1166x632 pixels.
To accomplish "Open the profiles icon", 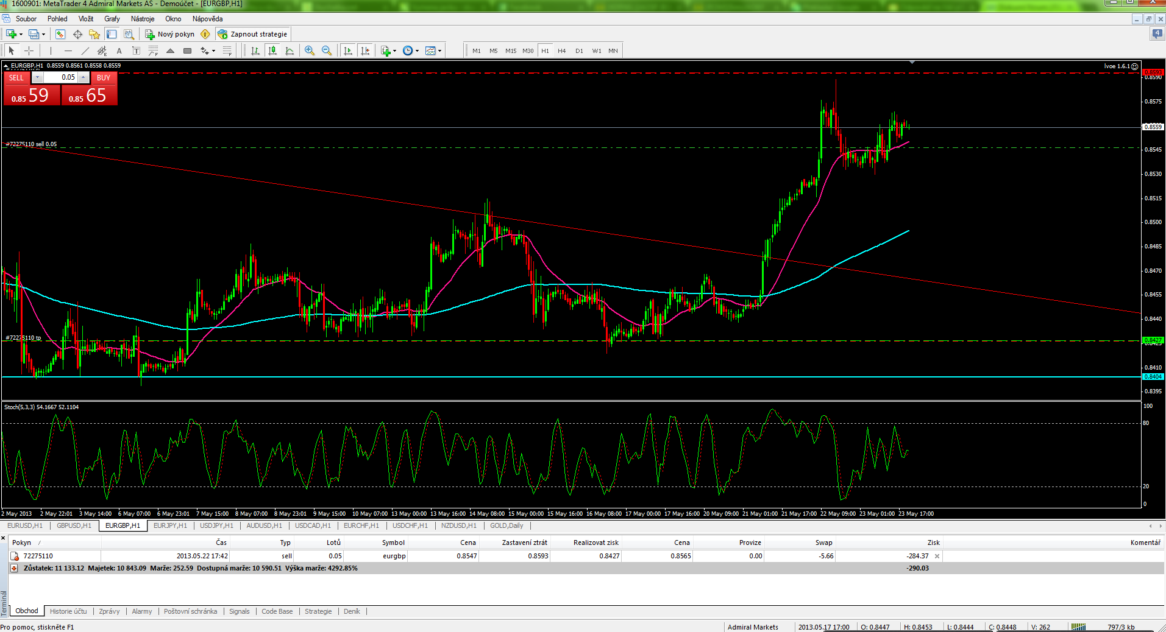I will tap(34, 34).
